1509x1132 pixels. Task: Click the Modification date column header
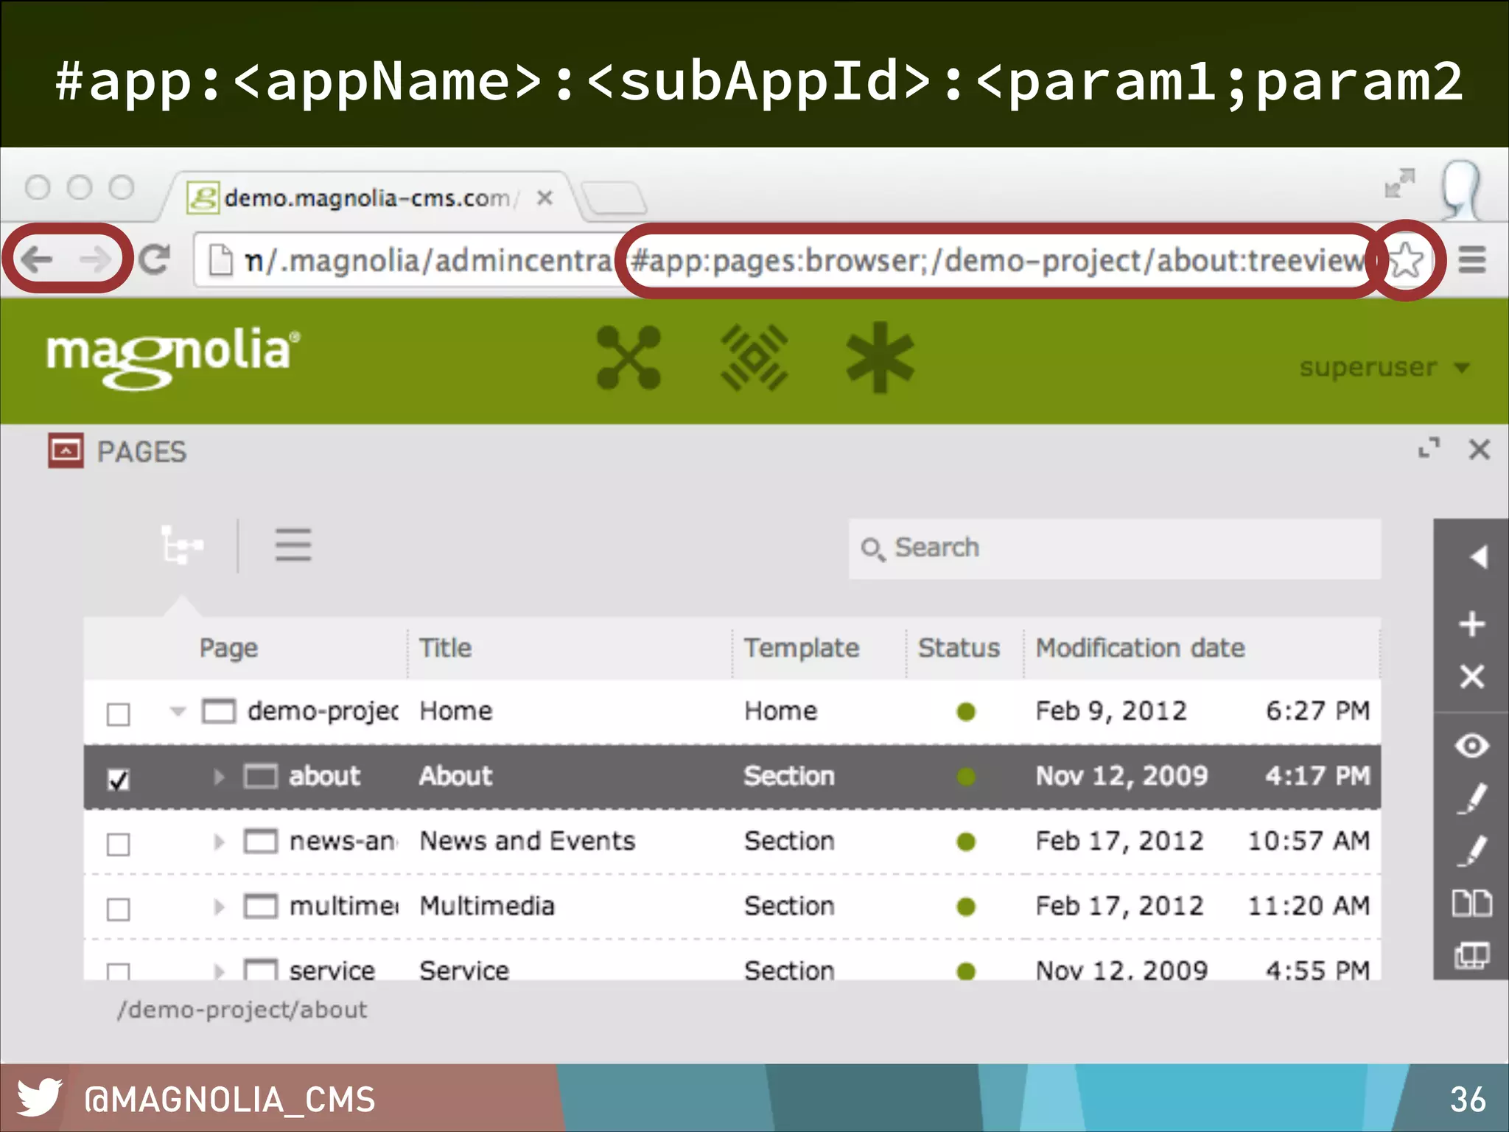pyautogui.click(x=1140, y=648)
